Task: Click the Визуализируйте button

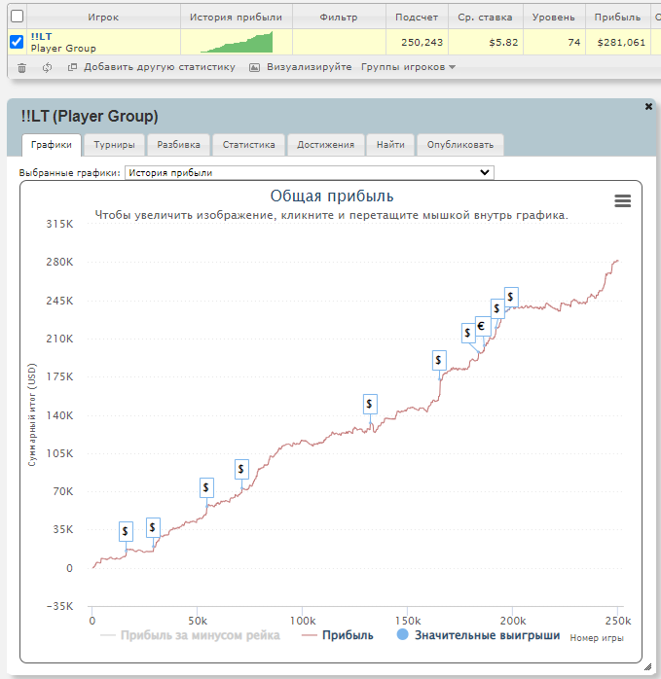Action: [309, 67]
